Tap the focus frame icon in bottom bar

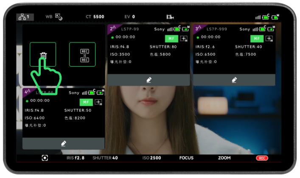click(45, 158)
